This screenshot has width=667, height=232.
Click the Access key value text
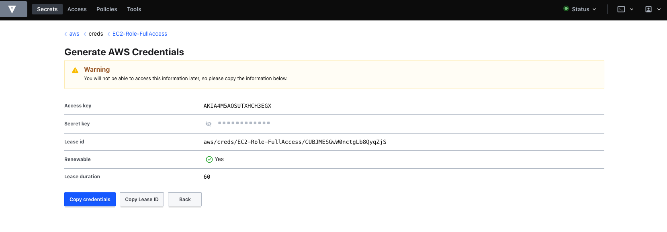click(237, 106)
